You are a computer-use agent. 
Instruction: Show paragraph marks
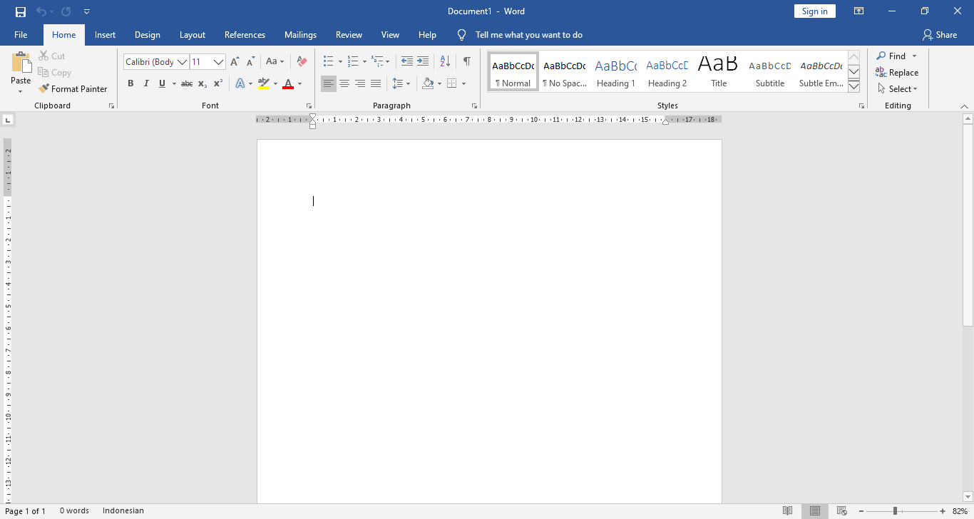467,61
